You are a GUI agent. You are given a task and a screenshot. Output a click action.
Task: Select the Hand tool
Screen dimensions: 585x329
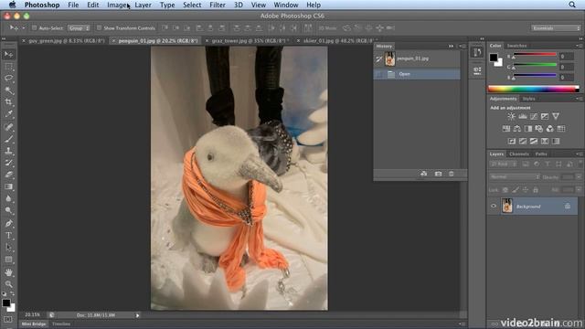pos(8,272)
